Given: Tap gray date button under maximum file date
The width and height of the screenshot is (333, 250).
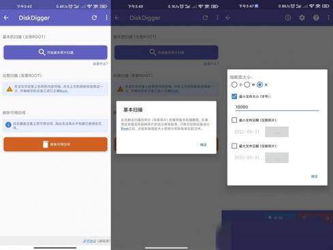Looking at the screenshot, I should 277,157.
